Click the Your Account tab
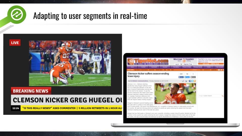The image size is (242, 136). click(219, 67)
